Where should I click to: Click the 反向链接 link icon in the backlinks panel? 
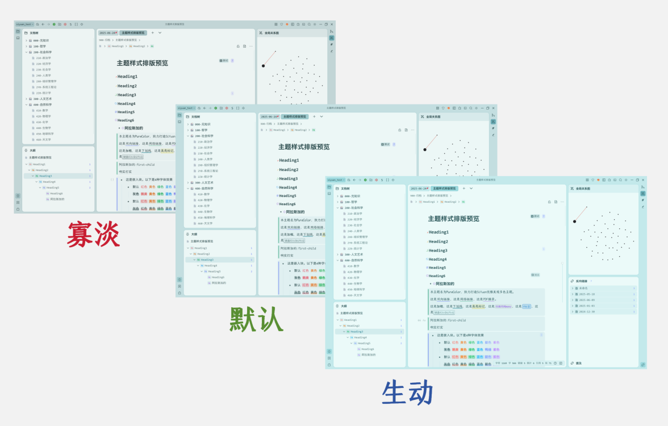572,281
